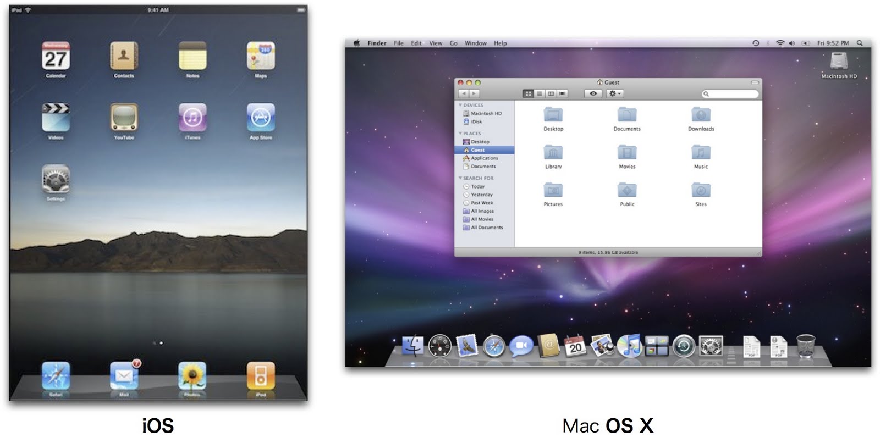Collapse the PLACES section in Finder sidebar
Image resolution: width=880 pixels, height=443 pixels.
coord(460,134)
